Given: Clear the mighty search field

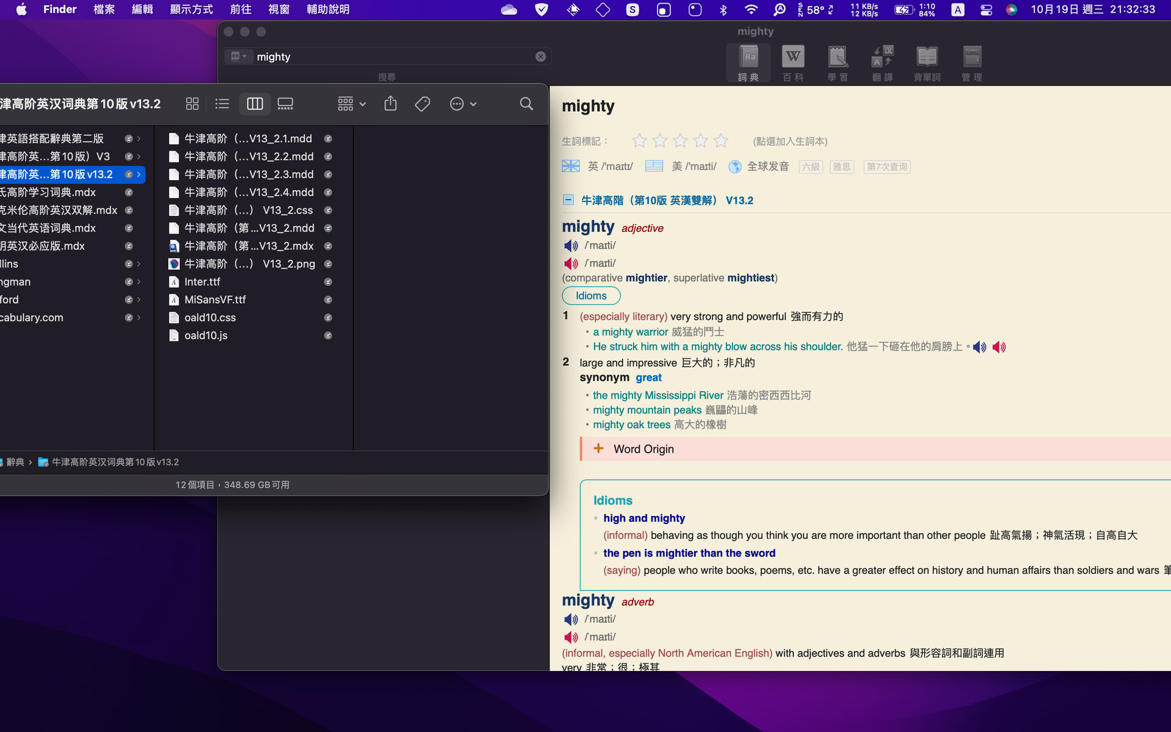Looking at the screenshot, I should point(540,57).
